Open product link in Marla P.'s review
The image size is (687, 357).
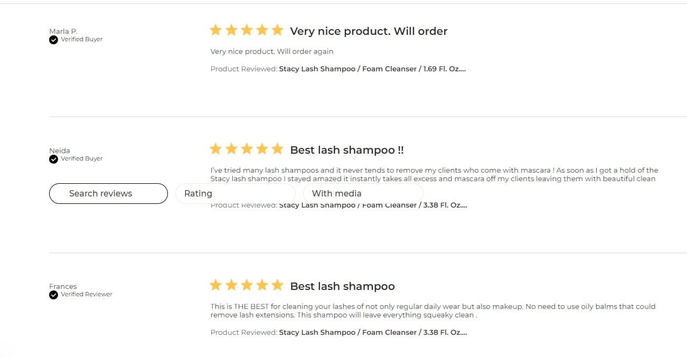click(372, 69)
